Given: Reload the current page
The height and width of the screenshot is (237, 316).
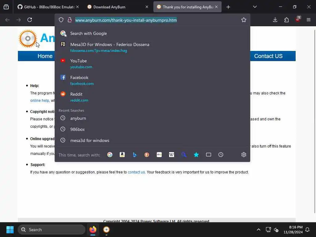Looking at the screenshot, I should point(30,20).
